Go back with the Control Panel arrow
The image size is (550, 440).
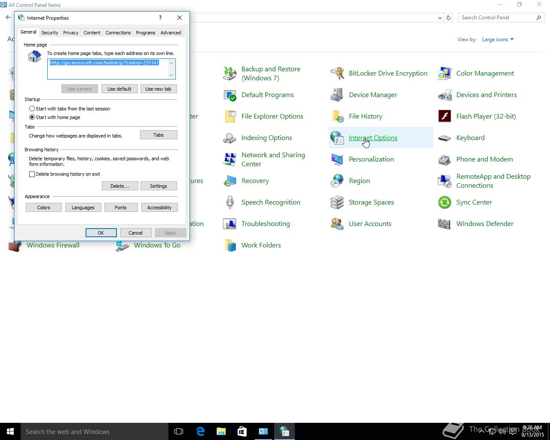click(8, 18)
